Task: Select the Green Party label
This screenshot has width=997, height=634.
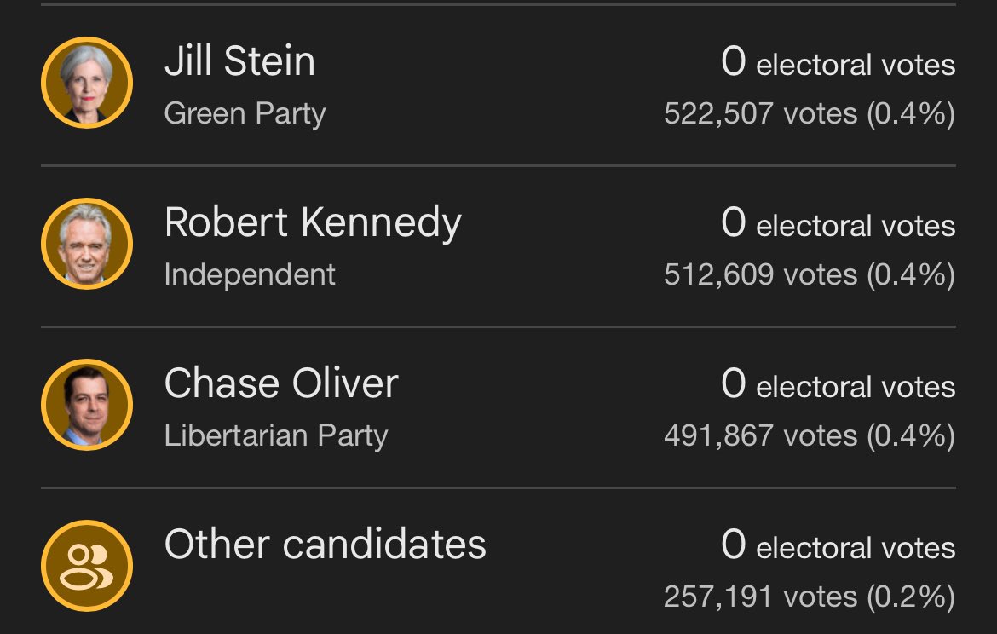Action: [245, 114]
